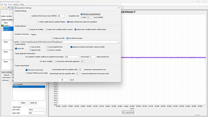Click the consecutive communication errors field
Viewport: 208px width, 117px height.
[x=81, y=70]
